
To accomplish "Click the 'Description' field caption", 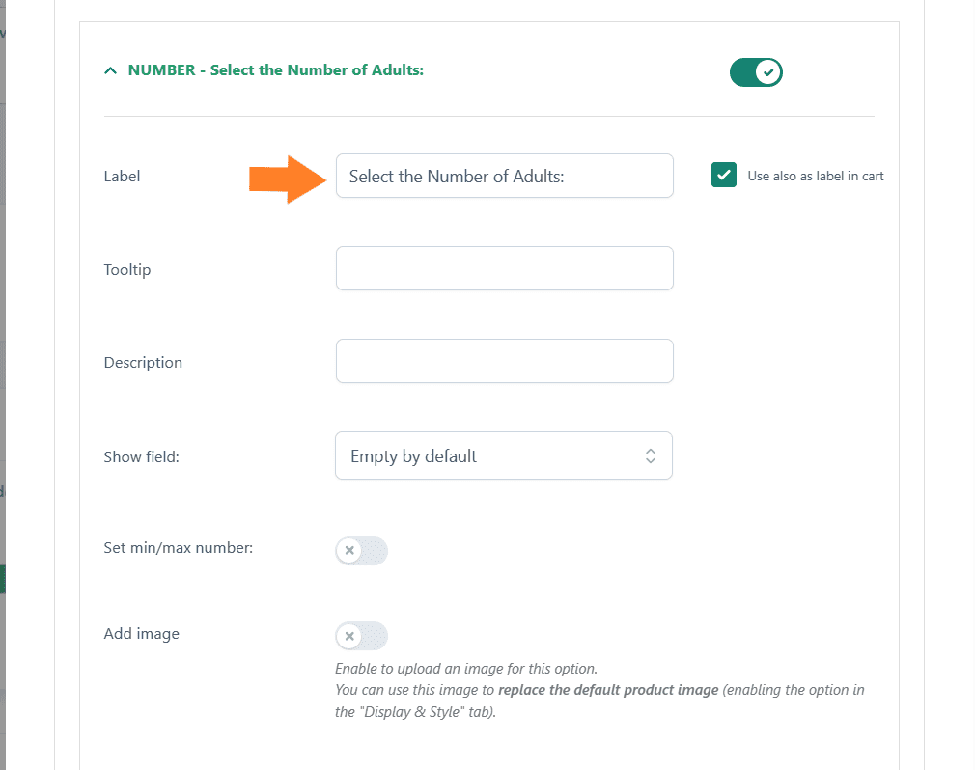I will tap(143, 362).
